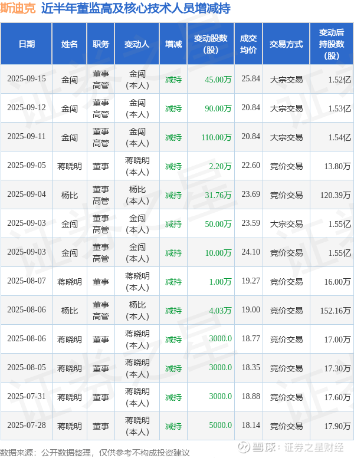Click average price 24.10
Viewport: 354px width, 458px height.
[x=251, y=252]
